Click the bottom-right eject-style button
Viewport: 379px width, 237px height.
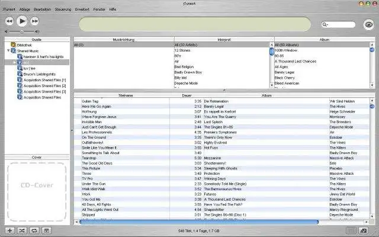[363, 230]
